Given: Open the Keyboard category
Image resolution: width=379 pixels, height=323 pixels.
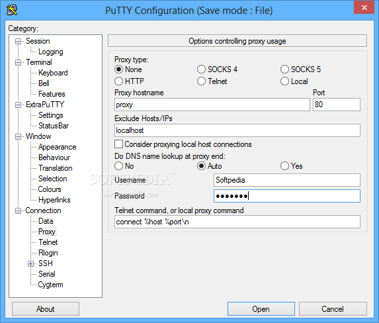Looking at the screenshot, I should point(53,73).
